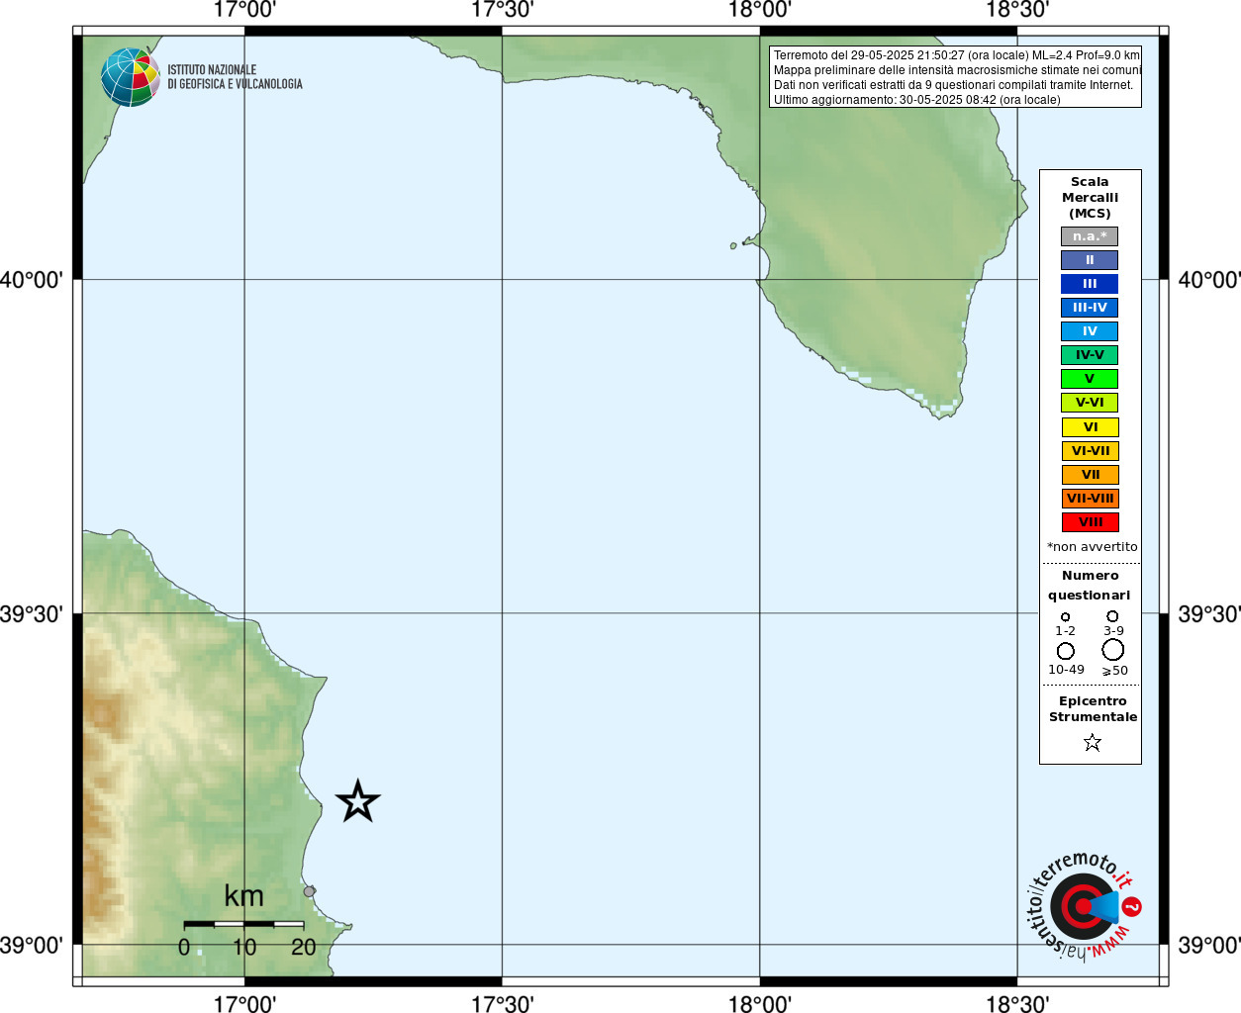The image size is (1241, 1013).
Task: Click the ≥50 questionnaires circle in legend
Action: tap(1113, 650)
